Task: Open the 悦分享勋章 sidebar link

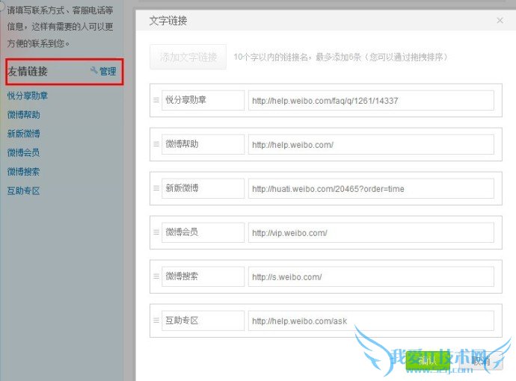Action: [x=28, y=96]
